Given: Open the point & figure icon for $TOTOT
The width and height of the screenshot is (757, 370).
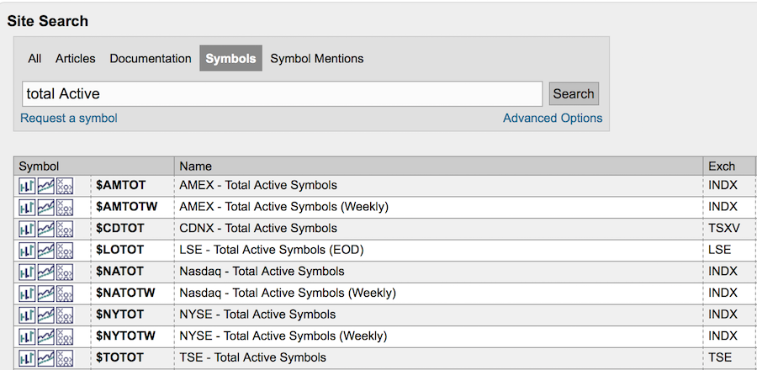Looking at the screenshot, I should tap(65, 358).
